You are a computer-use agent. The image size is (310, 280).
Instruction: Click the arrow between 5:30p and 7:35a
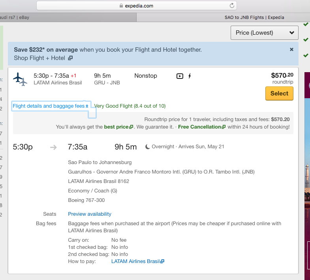pyautogui.click(x=53, y=147)
